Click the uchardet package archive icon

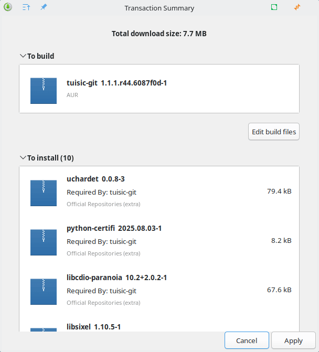[44, 193]
